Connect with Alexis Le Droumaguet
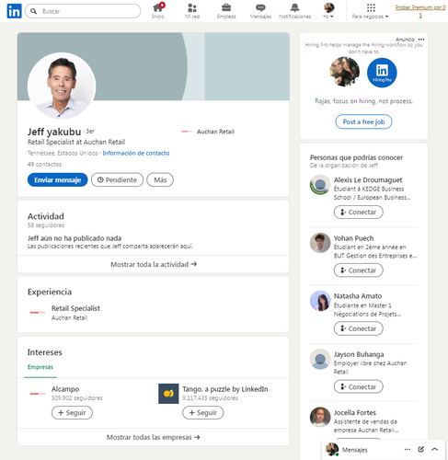This screenshot has height=460, width=448. tap(359, 213)
